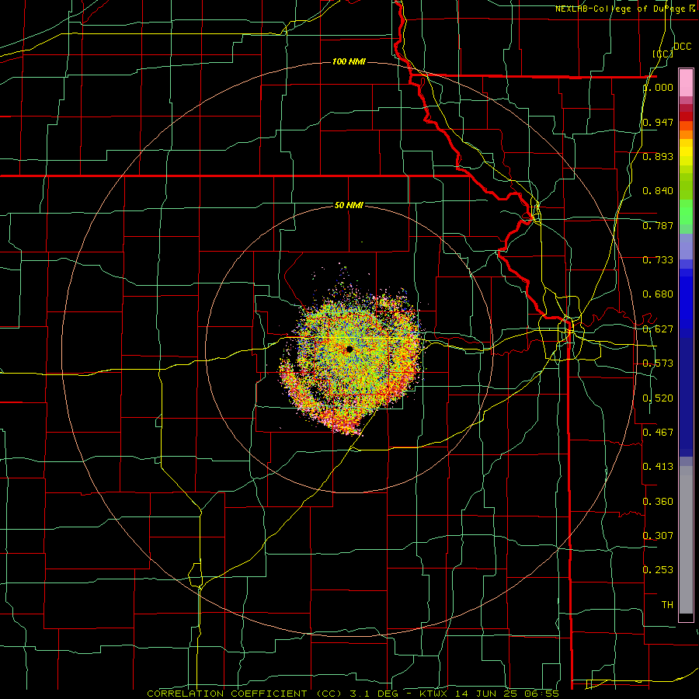Click the 3.1 DEG elevation text
The height and width of the screenshot is (699, 699).
click(x=374, y=694)
